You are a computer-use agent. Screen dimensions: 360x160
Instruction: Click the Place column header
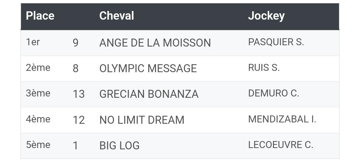(x=40, y=16)
